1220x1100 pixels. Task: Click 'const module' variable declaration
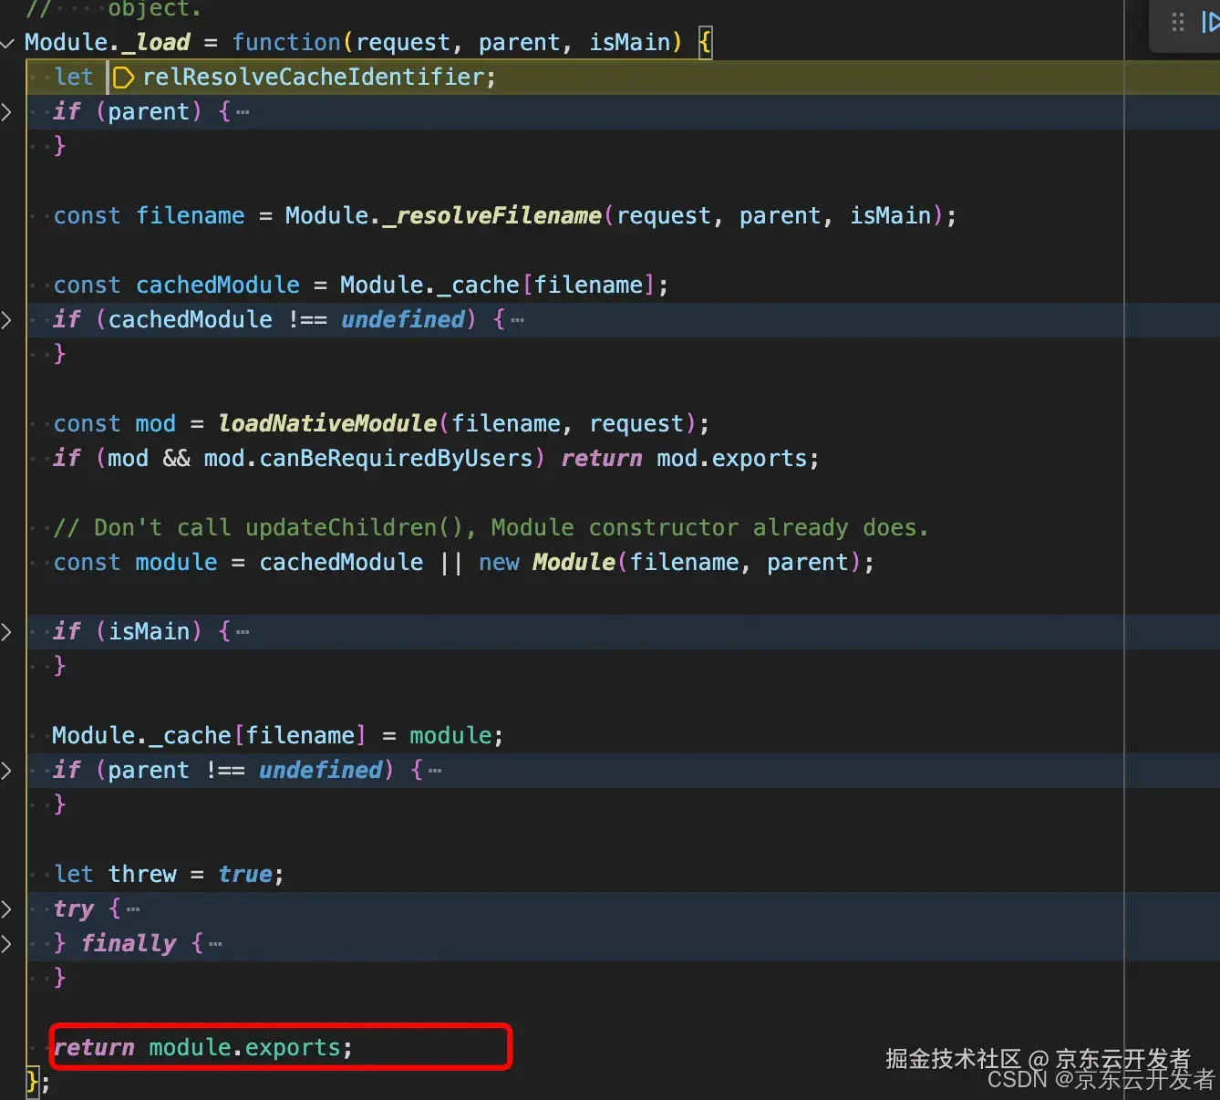[x=136, y=563]
